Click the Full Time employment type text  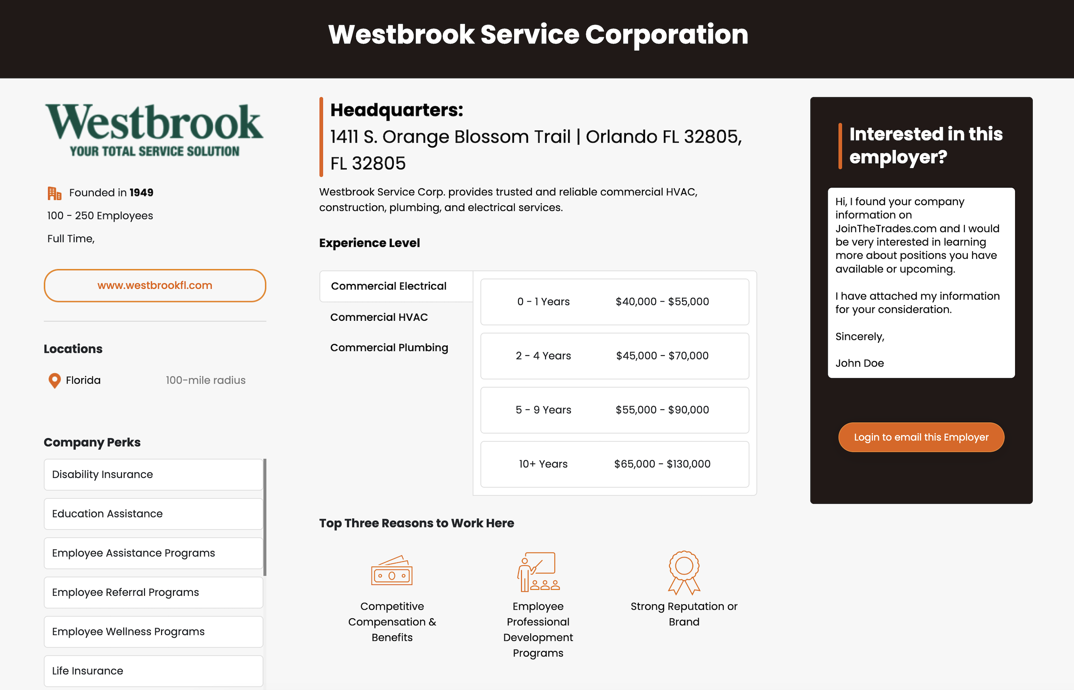tap(71, 239)
